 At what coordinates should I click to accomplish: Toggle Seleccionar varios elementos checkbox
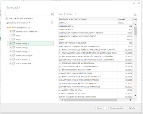tap(7, 18)
